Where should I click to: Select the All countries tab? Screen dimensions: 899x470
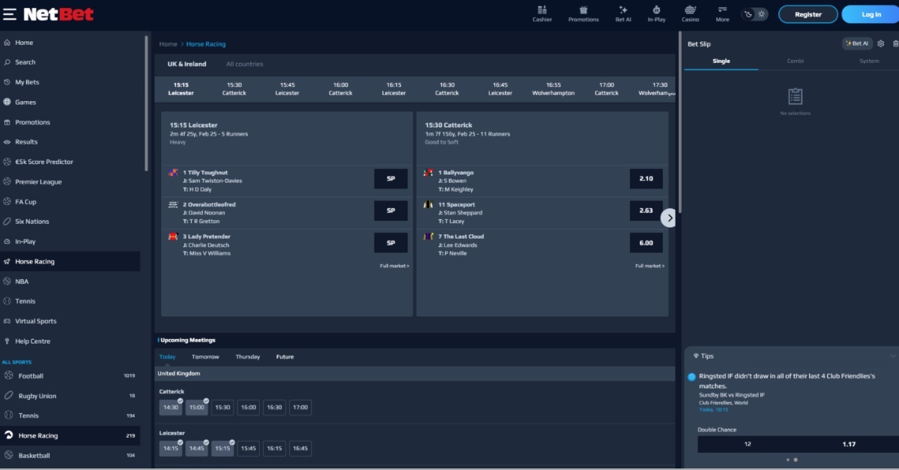click(x=244, y=64)
